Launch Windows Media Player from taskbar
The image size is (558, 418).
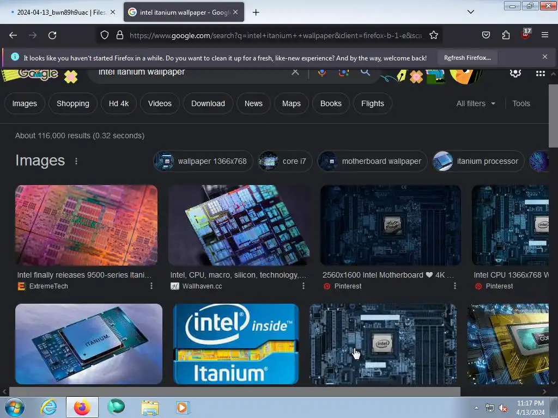(x=183, y=407)
